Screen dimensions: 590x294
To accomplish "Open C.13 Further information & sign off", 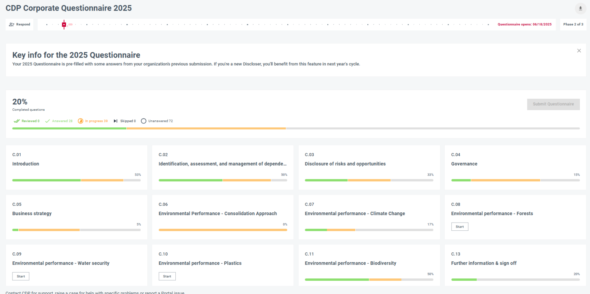I will [484, 263].
